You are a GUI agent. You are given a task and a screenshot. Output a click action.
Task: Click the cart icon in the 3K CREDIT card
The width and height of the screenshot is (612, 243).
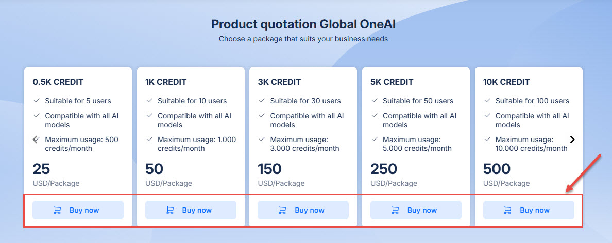(282, 210)
